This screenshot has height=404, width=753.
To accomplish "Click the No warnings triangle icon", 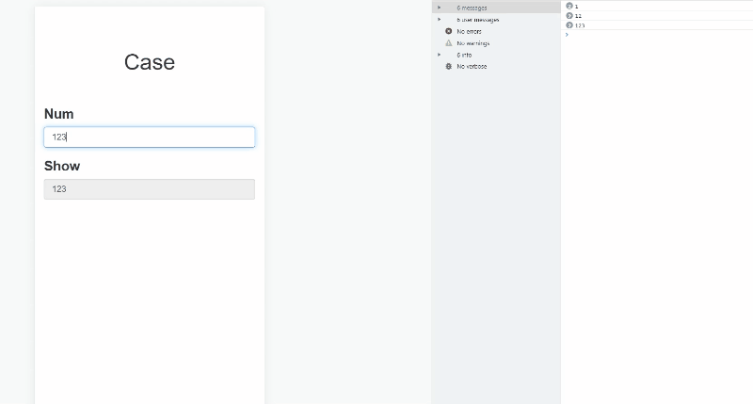I will [448, 43].
